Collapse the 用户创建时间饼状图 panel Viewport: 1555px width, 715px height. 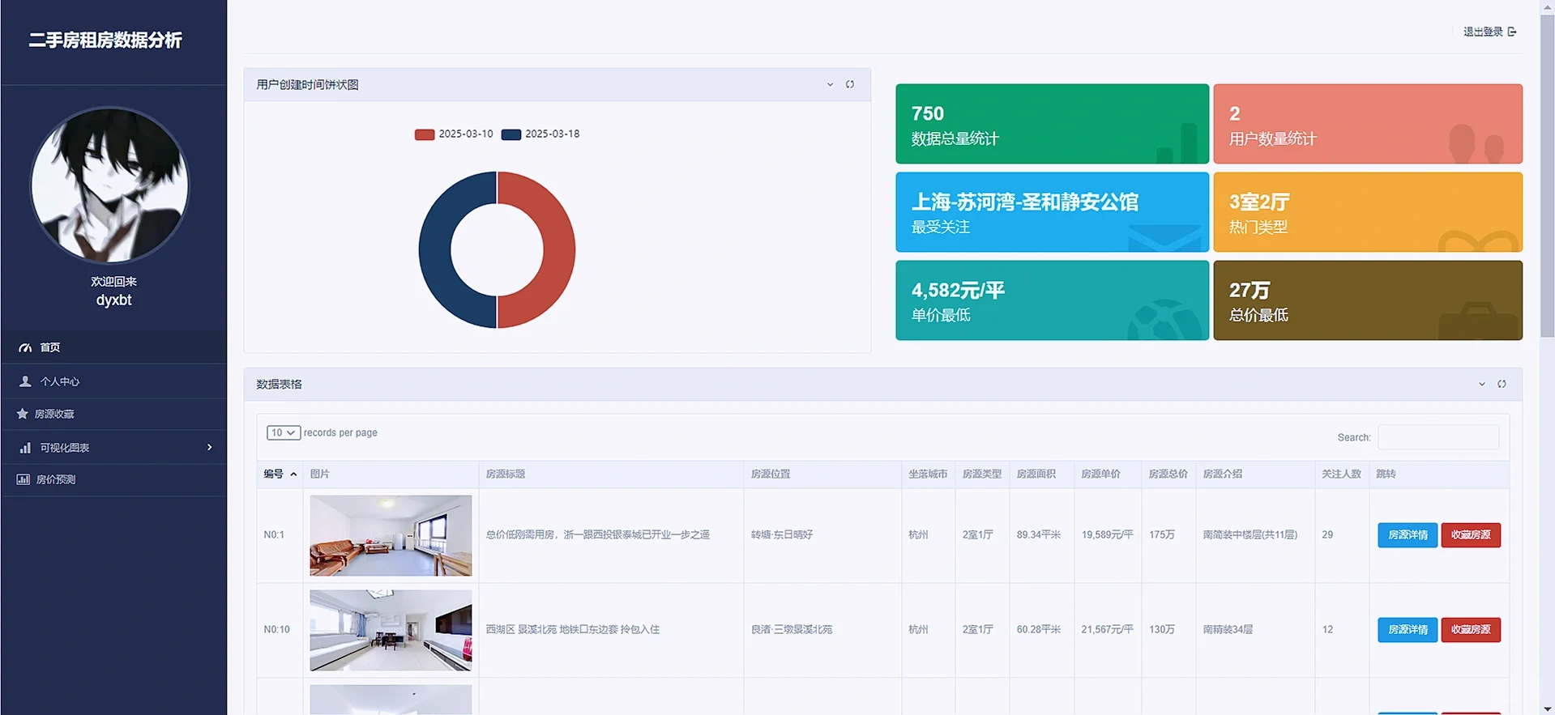click(830, 84)
